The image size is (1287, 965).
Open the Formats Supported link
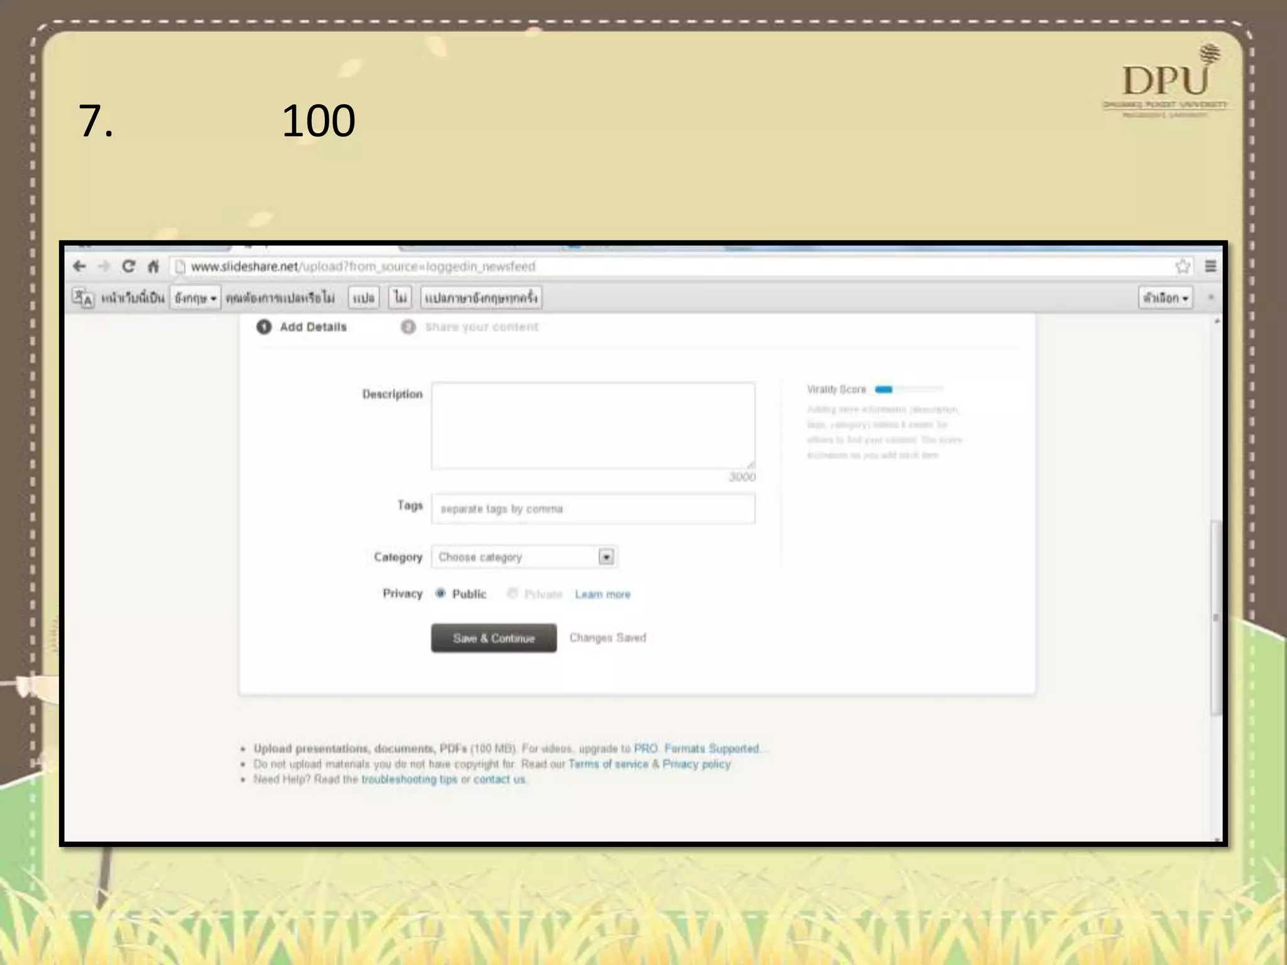pyautogui.click(x=712, y=748)
